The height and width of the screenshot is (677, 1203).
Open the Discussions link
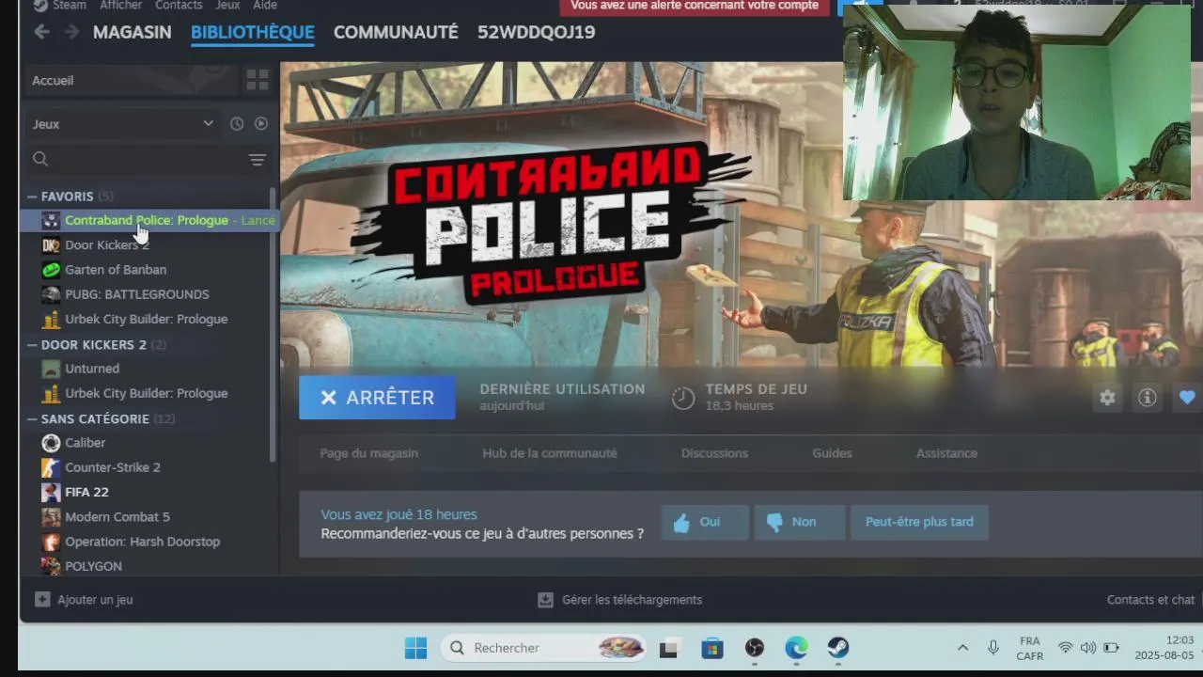point(714,453)
